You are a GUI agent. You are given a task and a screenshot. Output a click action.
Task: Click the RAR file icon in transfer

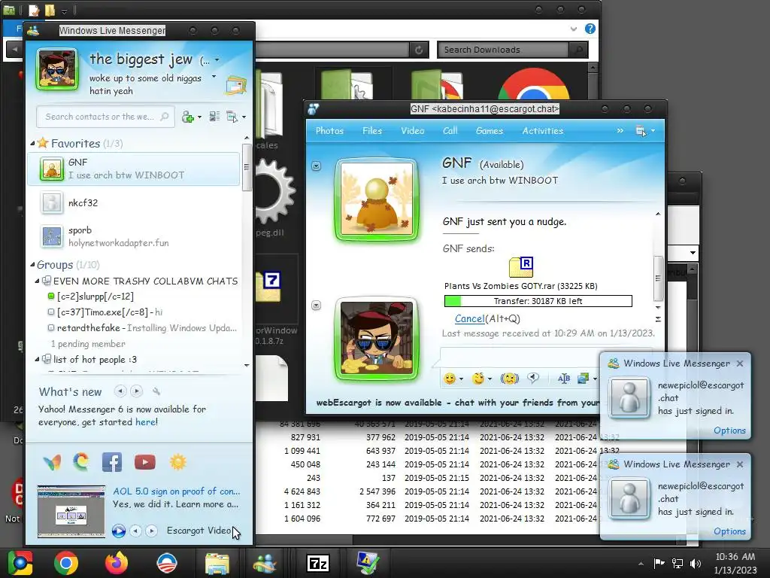point(521,267)
